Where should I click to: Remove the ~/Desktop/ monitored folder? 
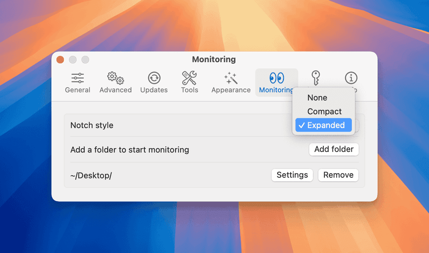click(x=338, y=175)
